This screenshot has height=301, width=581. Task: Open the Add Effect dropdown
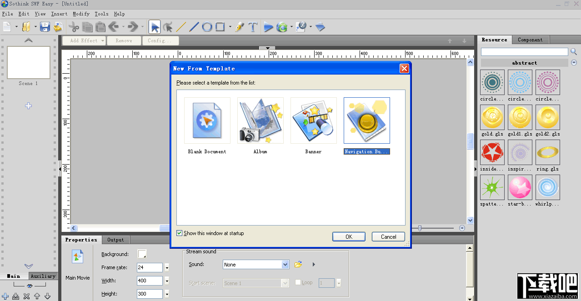tap(84, 40)
